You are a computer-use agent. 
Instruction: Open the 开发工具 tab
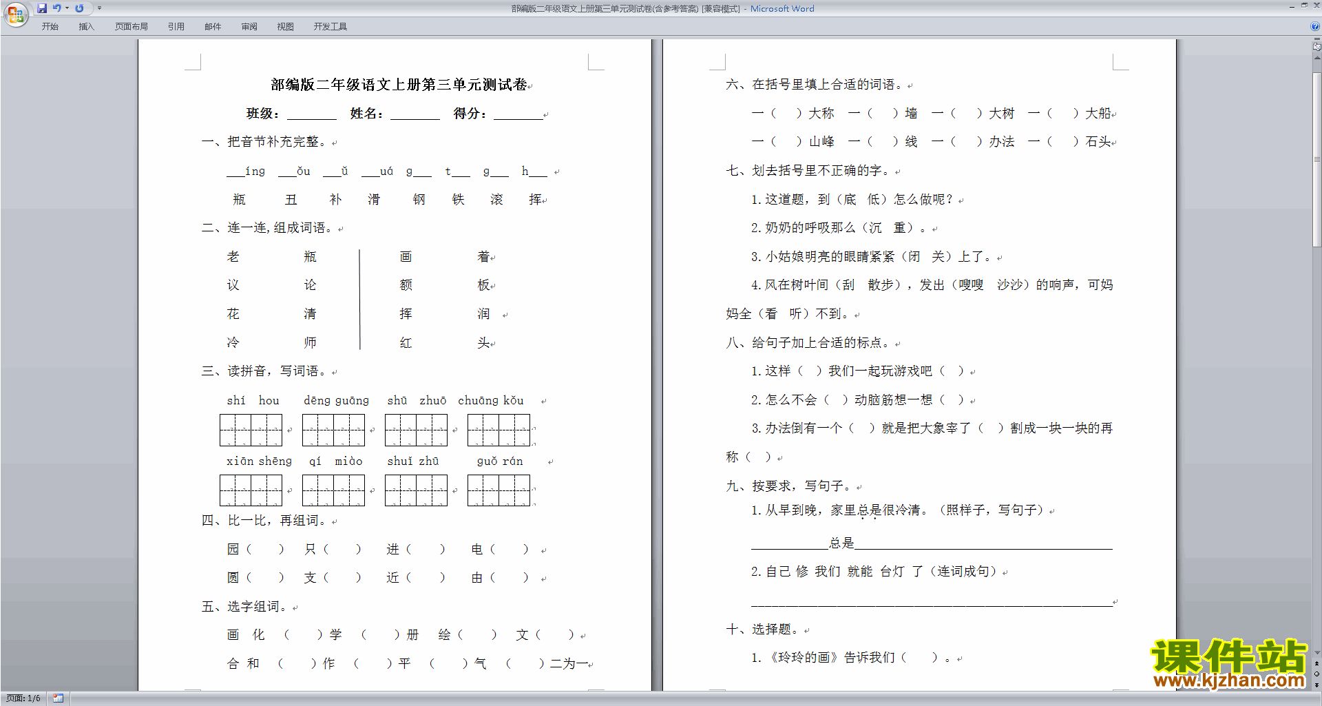(330, 27)
